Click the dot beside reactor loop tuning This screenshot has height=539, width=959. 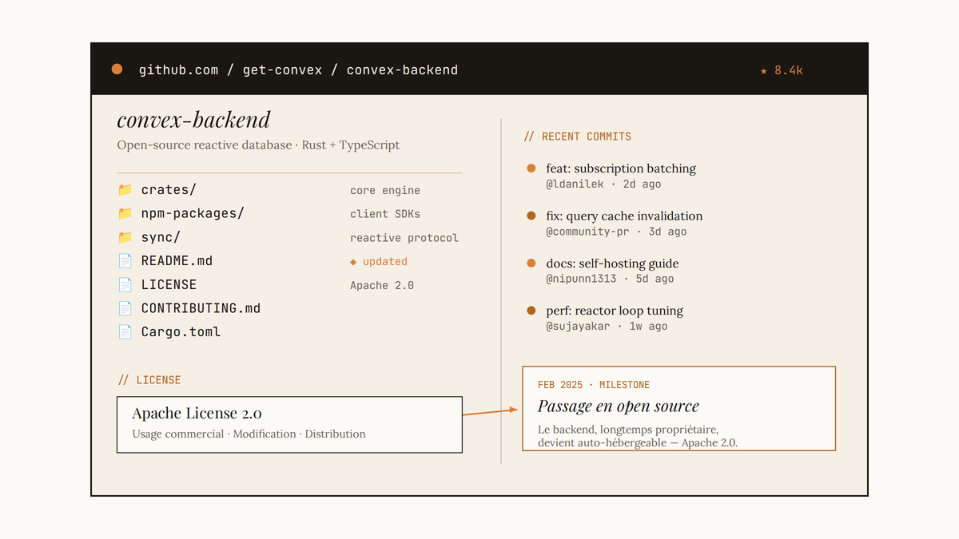tap(531, 310)
